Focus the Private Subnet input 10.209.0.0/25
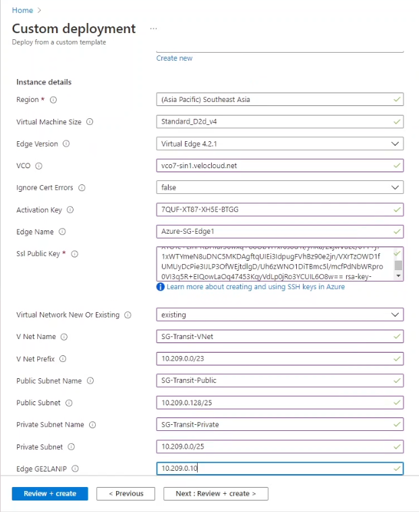The height and width of the screenshot is (512, 419). tap(280, 446)
